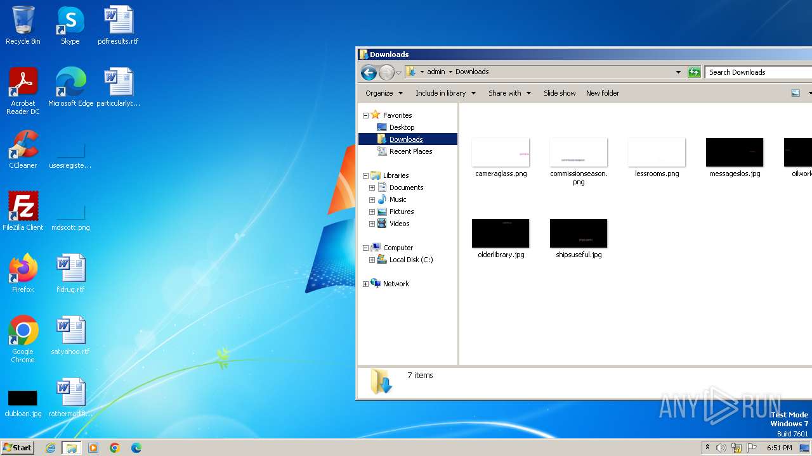Image resolution: width=812 pixels, height=456 pixels.
Task: Launch Firefox from the desktop
Action: point(23,274)
